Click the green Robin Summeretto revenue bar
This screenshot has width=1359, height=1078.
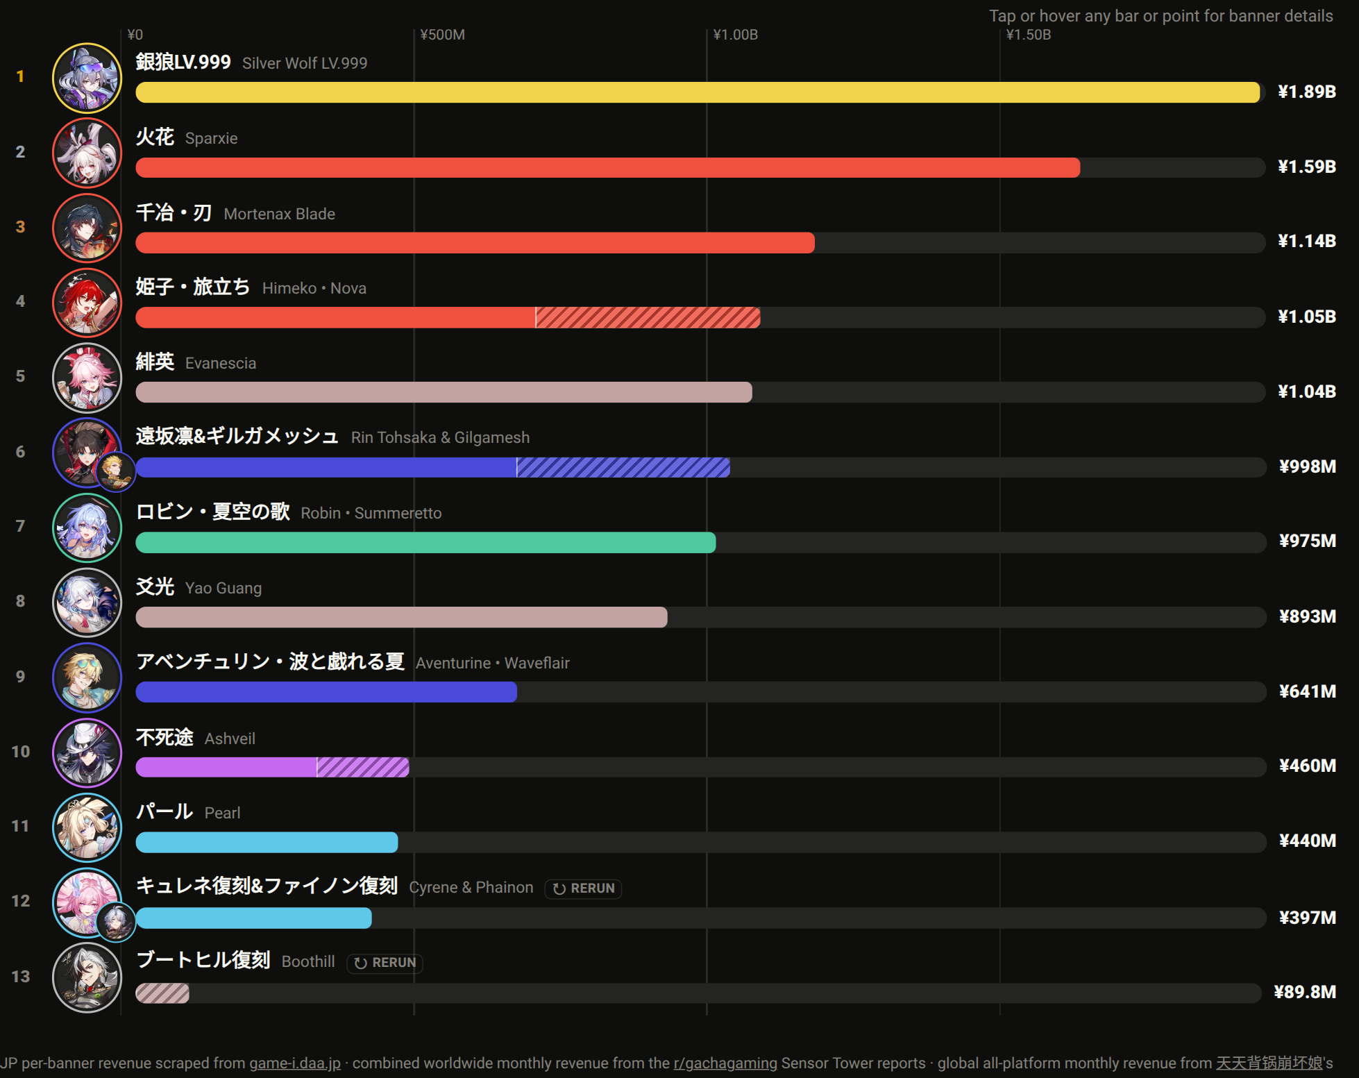tap(425, 542)
